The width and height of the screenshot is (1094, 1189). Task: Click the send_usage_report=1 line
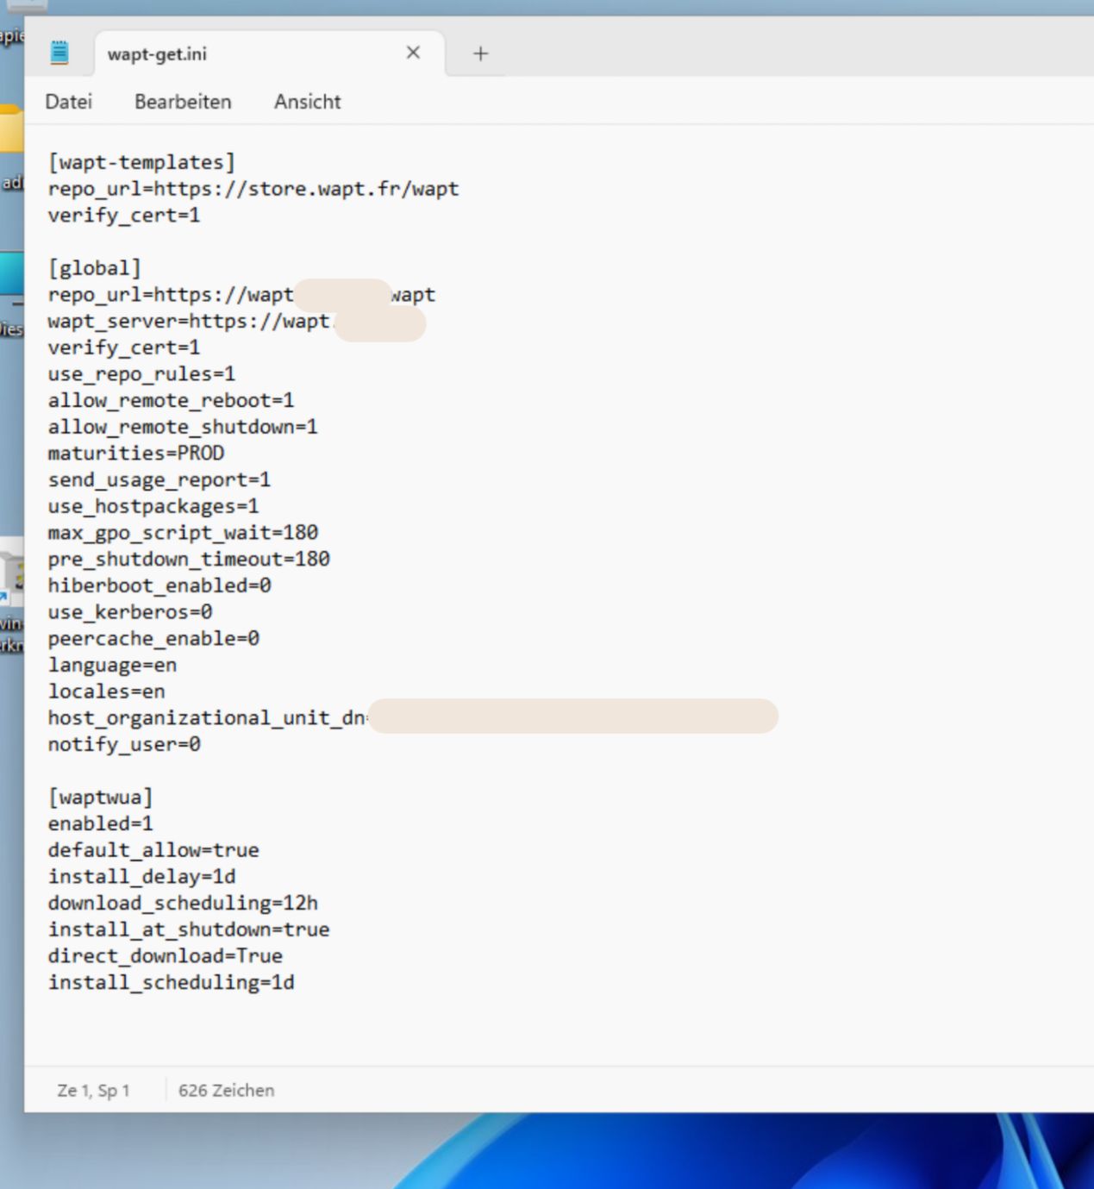(159, 480)
